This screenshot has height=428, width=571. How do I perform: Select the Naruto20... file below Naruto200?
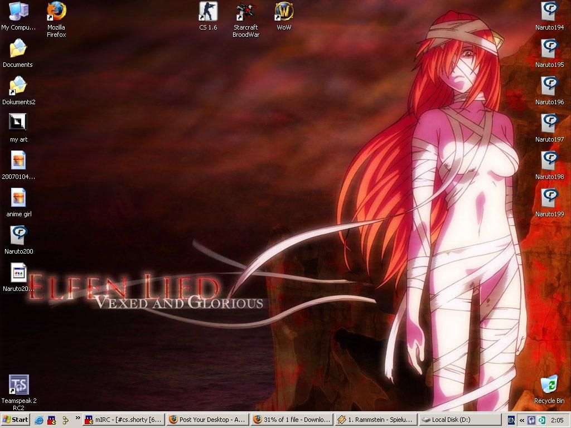point(18,278)
